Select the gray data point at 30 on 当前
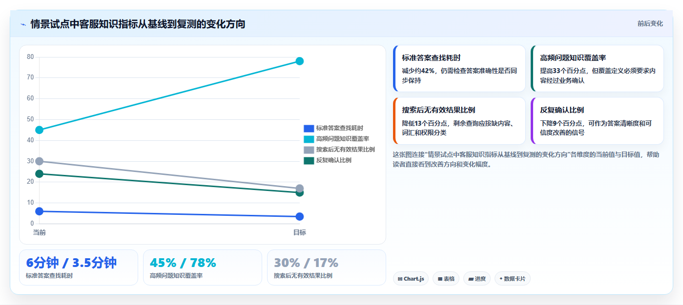Viewport: 683px width, 305px height. (39, 161)
